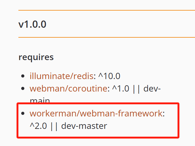Click the requires section heading
Image resolution: width=195 pixels, height=146 pixels.
point(36,57)
